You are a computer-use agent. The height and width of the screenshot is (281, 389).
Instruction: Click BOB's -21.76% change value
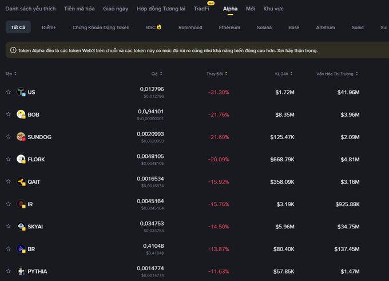[x=219, y=114]
